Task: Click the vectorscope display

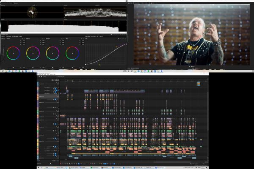Action: pyautogui.click(x=32, y=14)
